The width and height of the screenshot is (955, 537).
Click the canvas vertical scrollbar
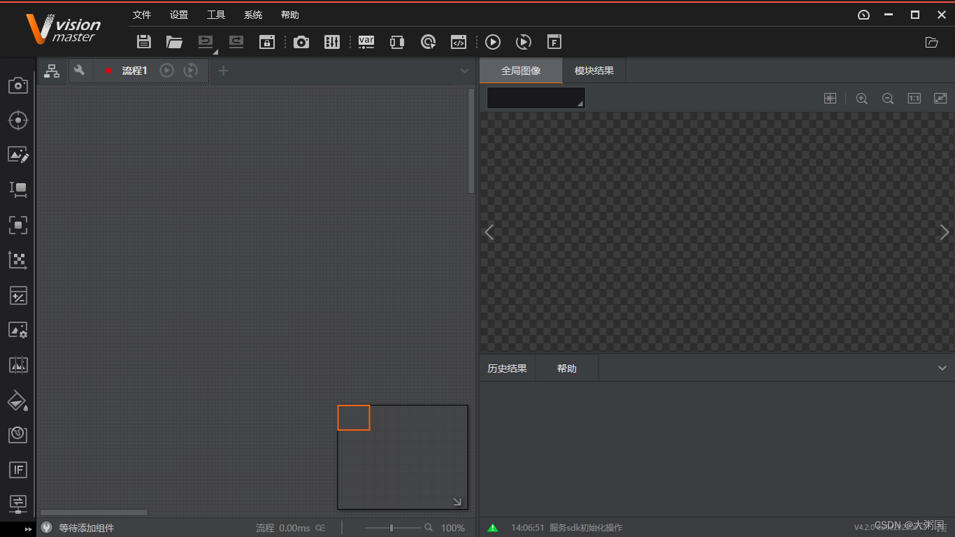(471, 141)
